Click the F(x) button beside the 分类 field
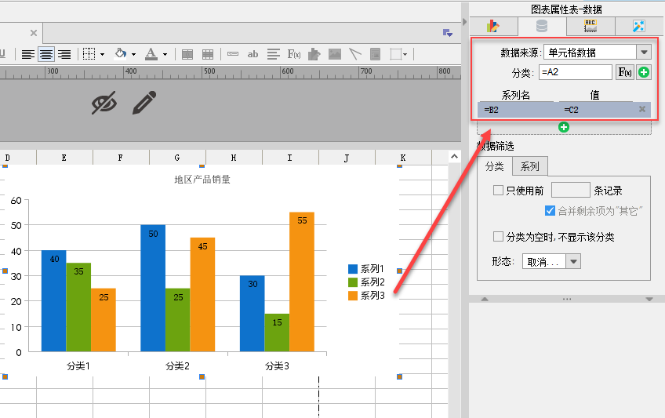 [x=625, y=72]
